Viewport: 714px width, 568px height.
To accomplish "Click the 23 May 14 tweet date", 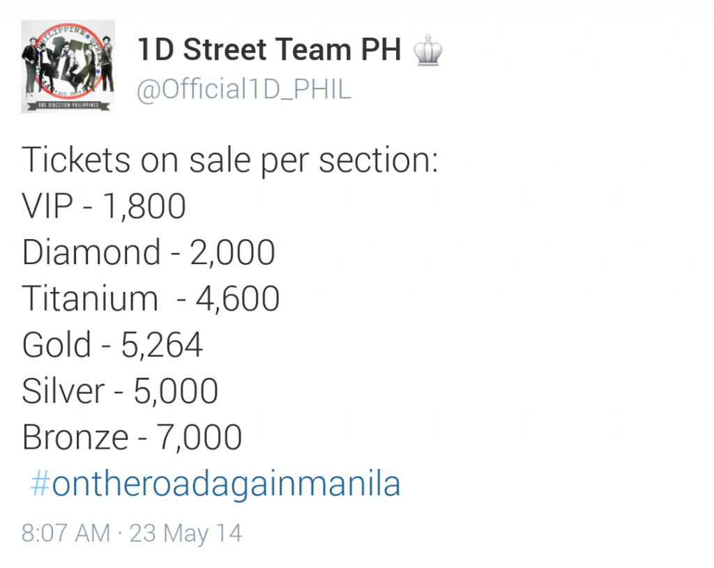I will (x=185, y=533).
